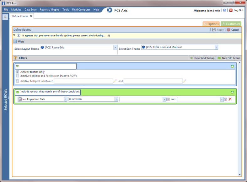247x182 pixels.
Task: Select the Define Routes tab
Action: pyautogui.click(x=20, y=16)
